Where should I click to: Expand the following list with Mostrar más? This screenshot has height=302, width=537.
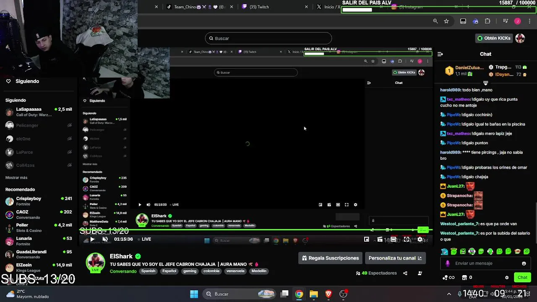(16, 178)
